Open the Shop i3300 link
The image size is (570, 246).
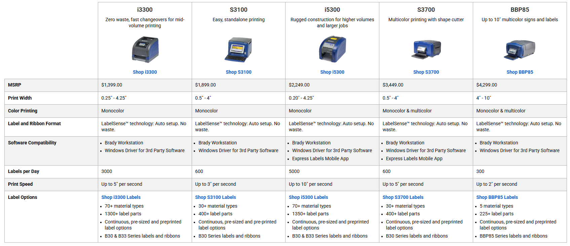[x=145, y=72]
